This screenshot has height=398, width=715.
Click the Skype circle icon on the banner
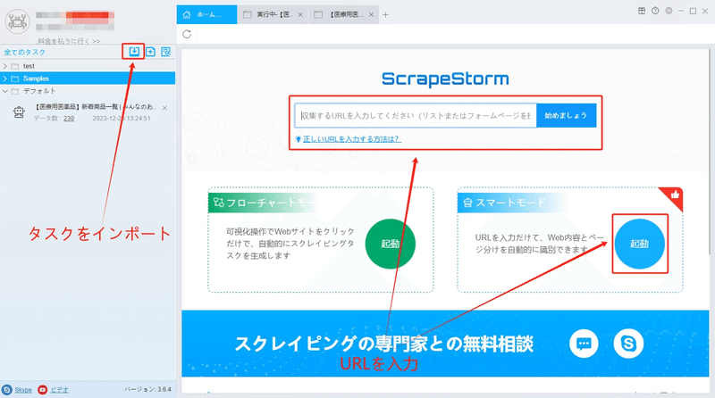click(628, 344)
